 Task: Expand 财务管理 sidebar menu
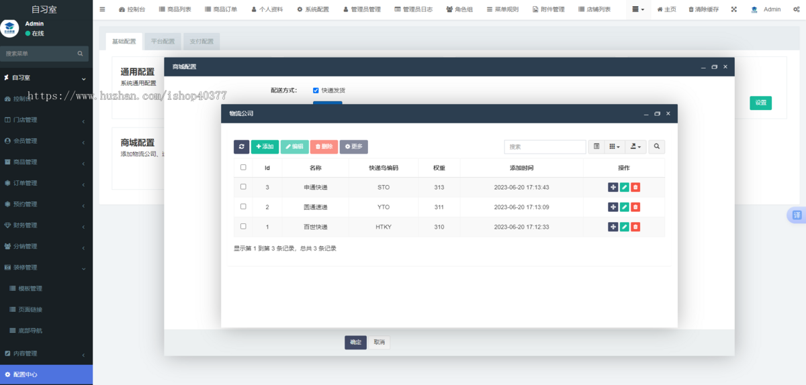point(46,225)
